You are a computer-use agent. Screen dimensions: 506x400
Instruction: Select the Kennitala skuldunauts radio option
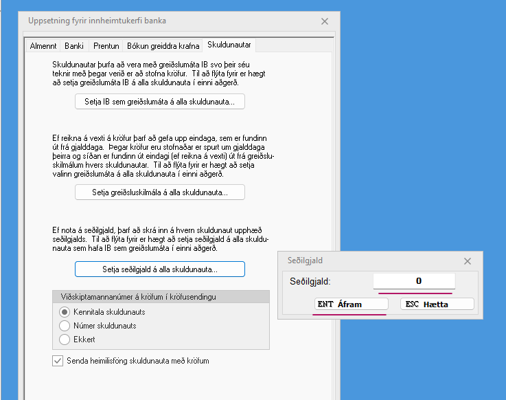coord(66,312)
